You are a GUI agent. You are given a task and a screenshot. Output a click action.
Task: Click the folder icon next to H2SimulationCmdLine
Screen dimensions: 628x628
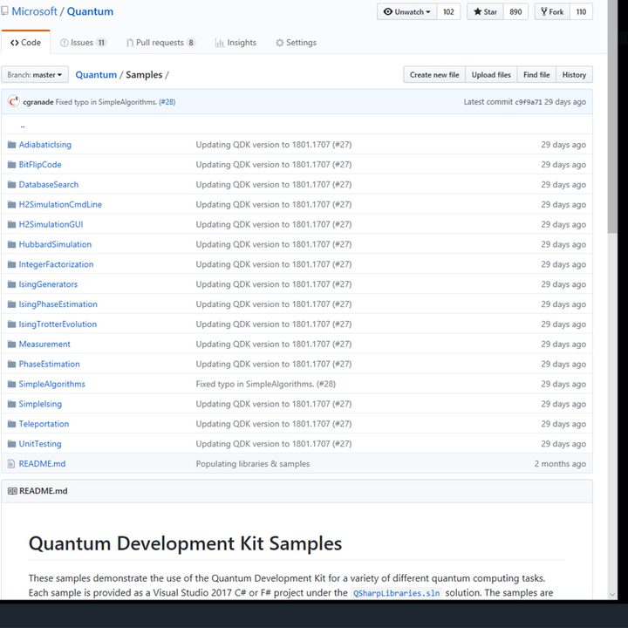coord(11,205)
